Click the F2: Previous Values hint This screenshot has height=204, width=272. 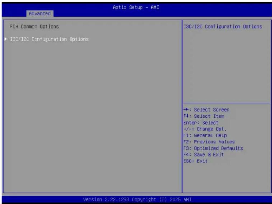209,142
